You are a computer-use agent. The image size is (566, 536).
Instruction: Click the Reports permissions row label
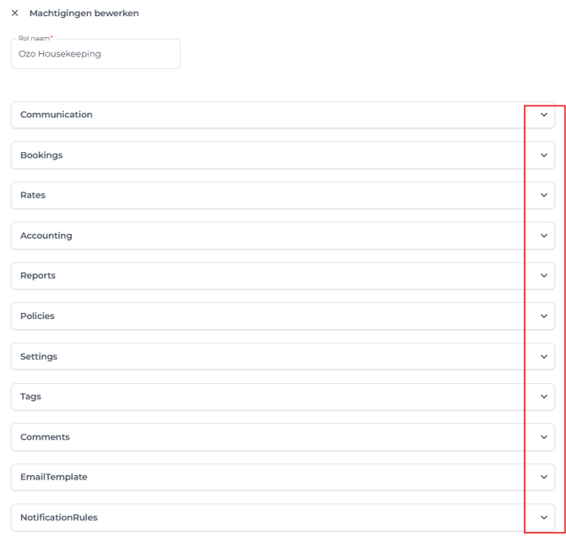pos(38,276)
